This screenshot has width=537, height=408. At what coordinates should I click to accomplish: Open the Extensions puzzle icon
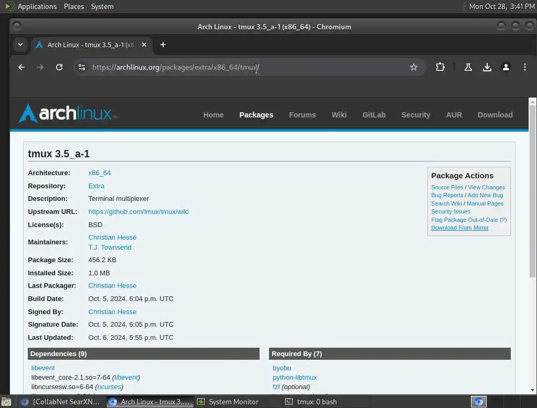(440, 67)
